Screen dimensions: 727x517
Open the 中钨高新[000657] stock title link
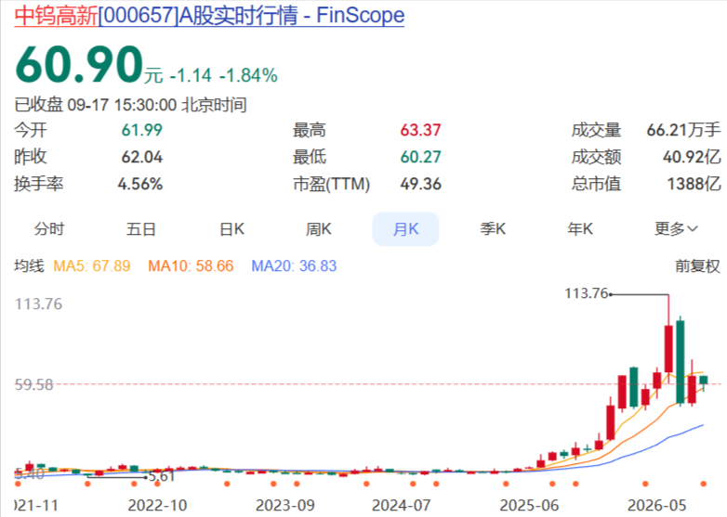[x=209, y=15]
